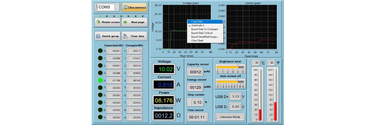Click the Disconnect button

pyautogui.click(x=134, y=7)
